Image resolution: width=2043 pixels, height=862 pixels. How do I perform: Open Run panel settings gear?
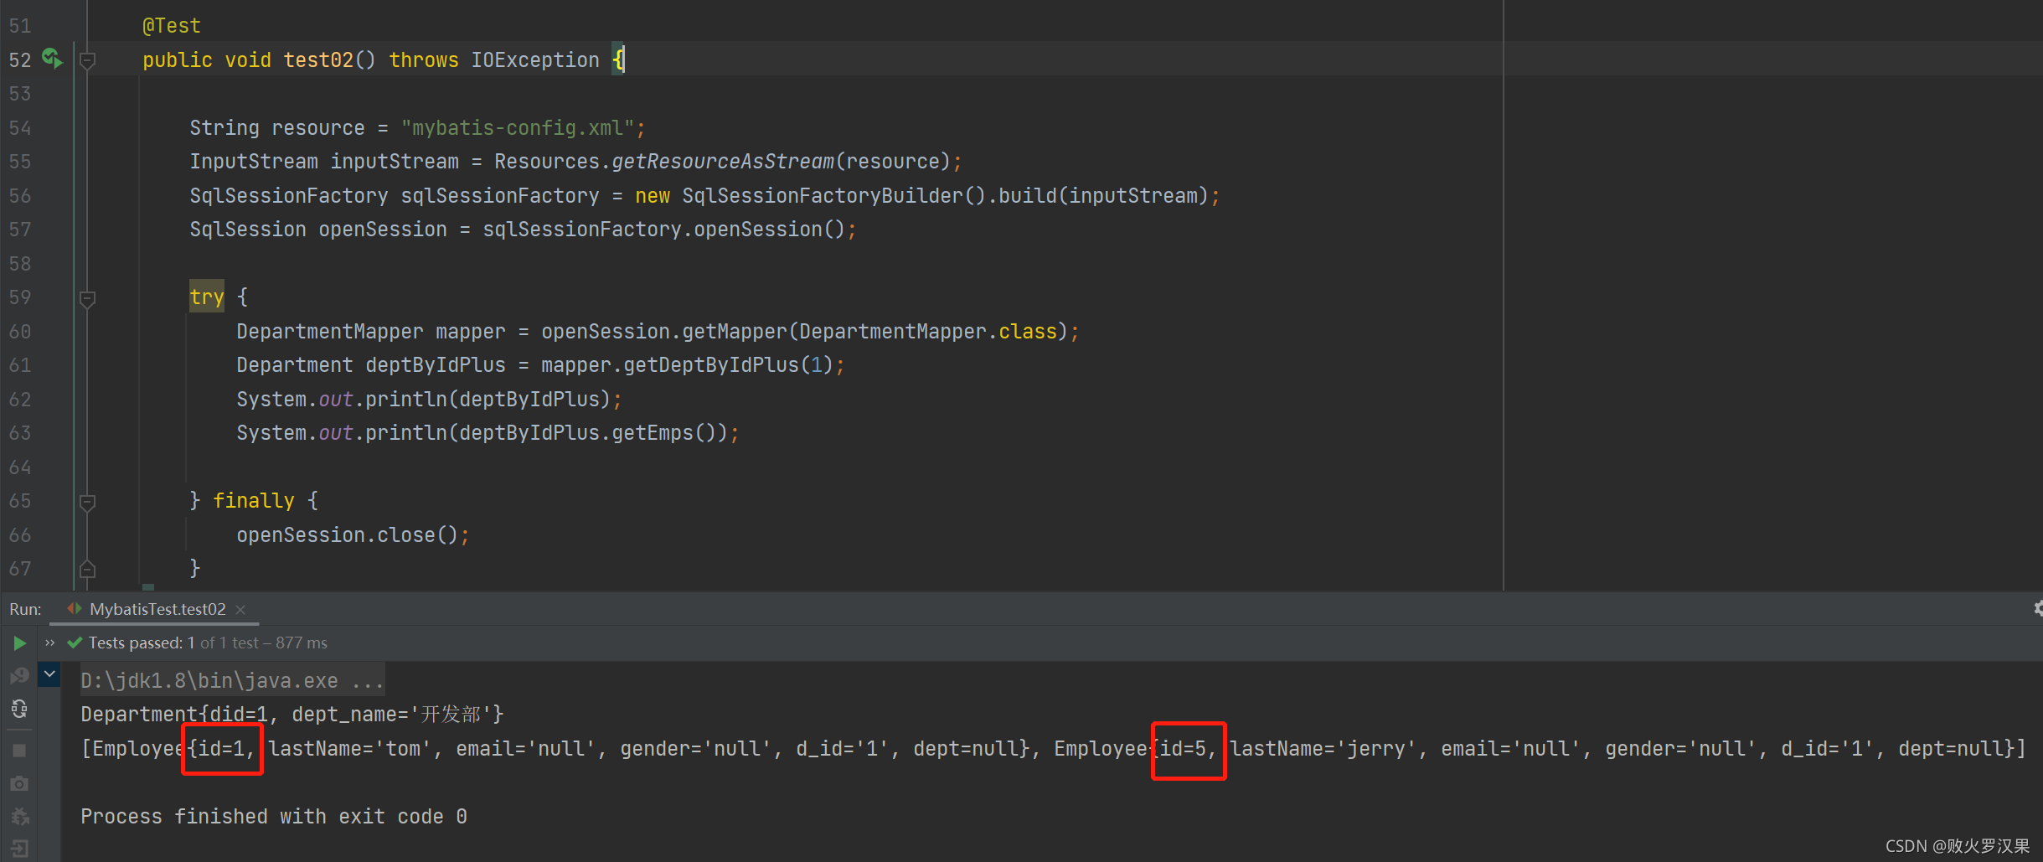point(2037,609)
